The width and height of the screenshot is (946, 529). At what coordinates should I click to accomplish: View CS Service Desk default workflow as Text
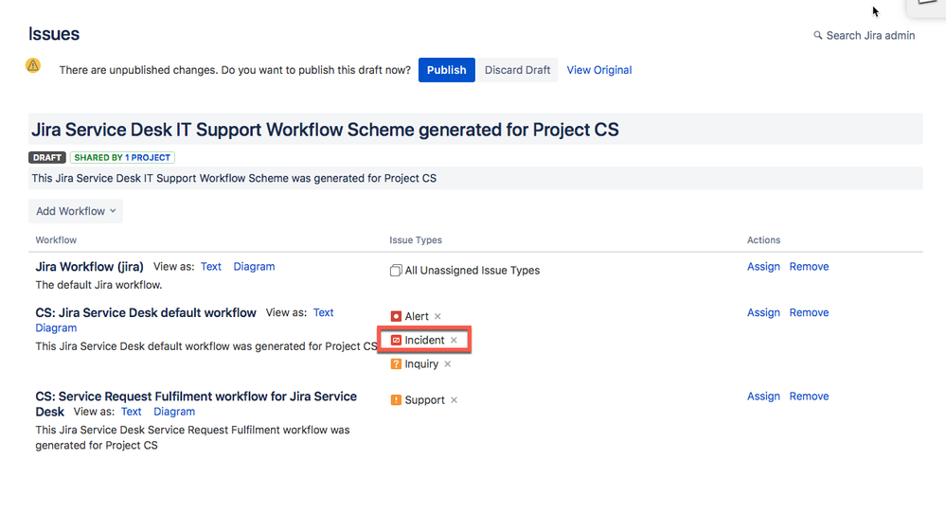coord(323,312)
